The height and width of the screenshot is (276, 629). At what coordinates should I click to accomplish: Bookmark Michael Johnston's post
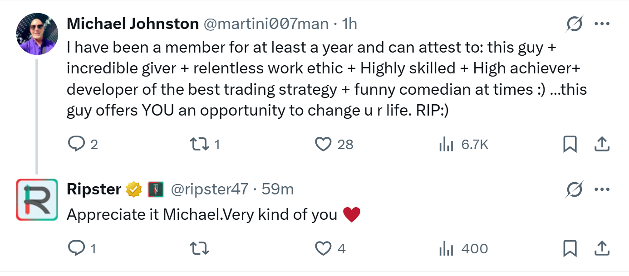[x=570, y=144]
